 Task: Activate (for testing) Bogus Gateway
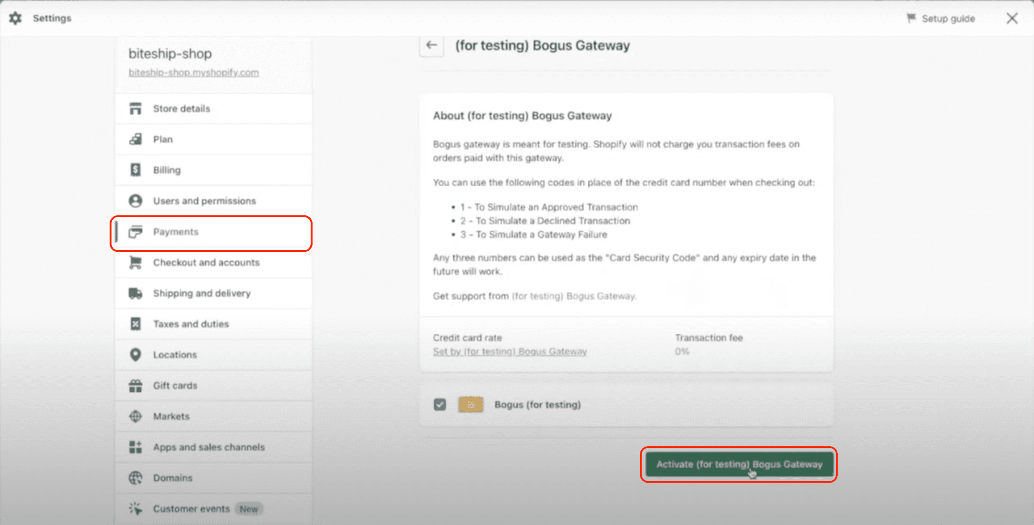739,464
